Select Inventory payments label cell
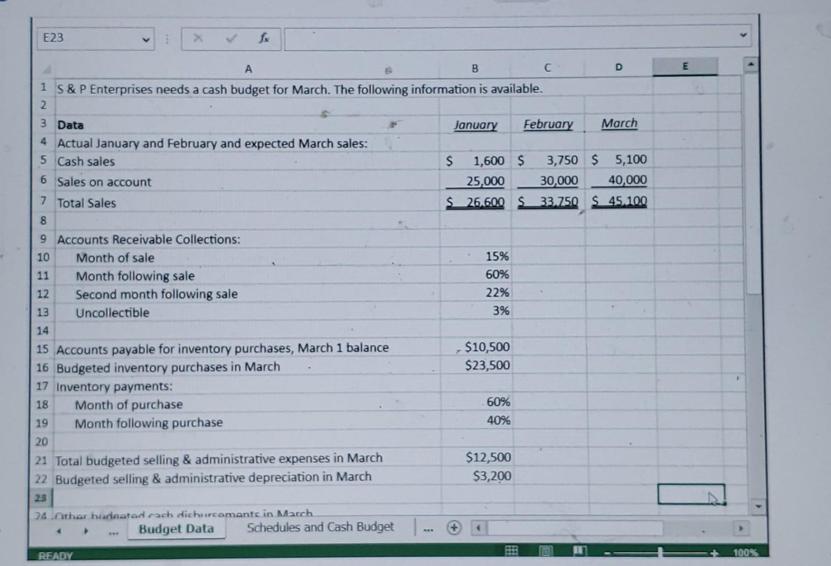The width and height of the screenshot is (831, 566). pos(114,387)
